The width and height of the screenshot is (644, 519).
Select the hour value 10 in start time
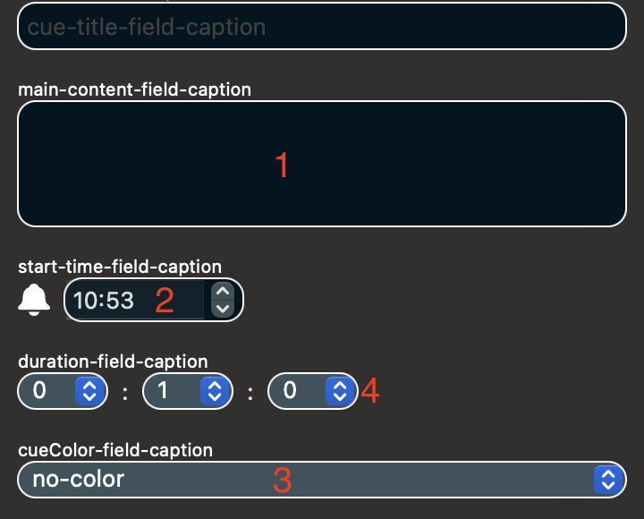[x=87, y=301]
